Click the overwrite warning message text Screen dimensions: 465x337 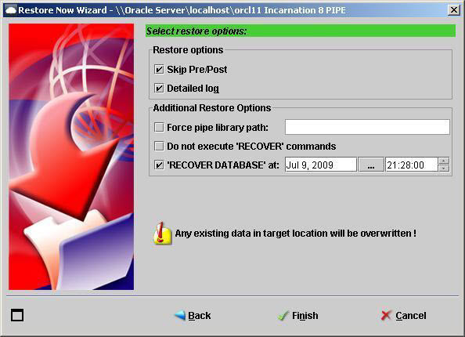point(295,234)
